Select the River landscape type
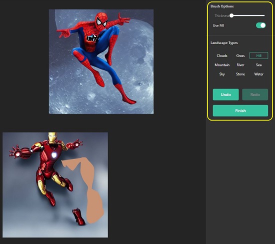This screenshot has width=275, height=244. tap(240, 65)
